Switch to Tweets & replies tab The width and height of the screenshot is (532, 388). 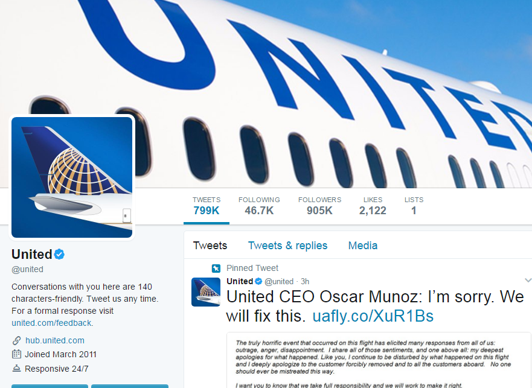point(287,246)
